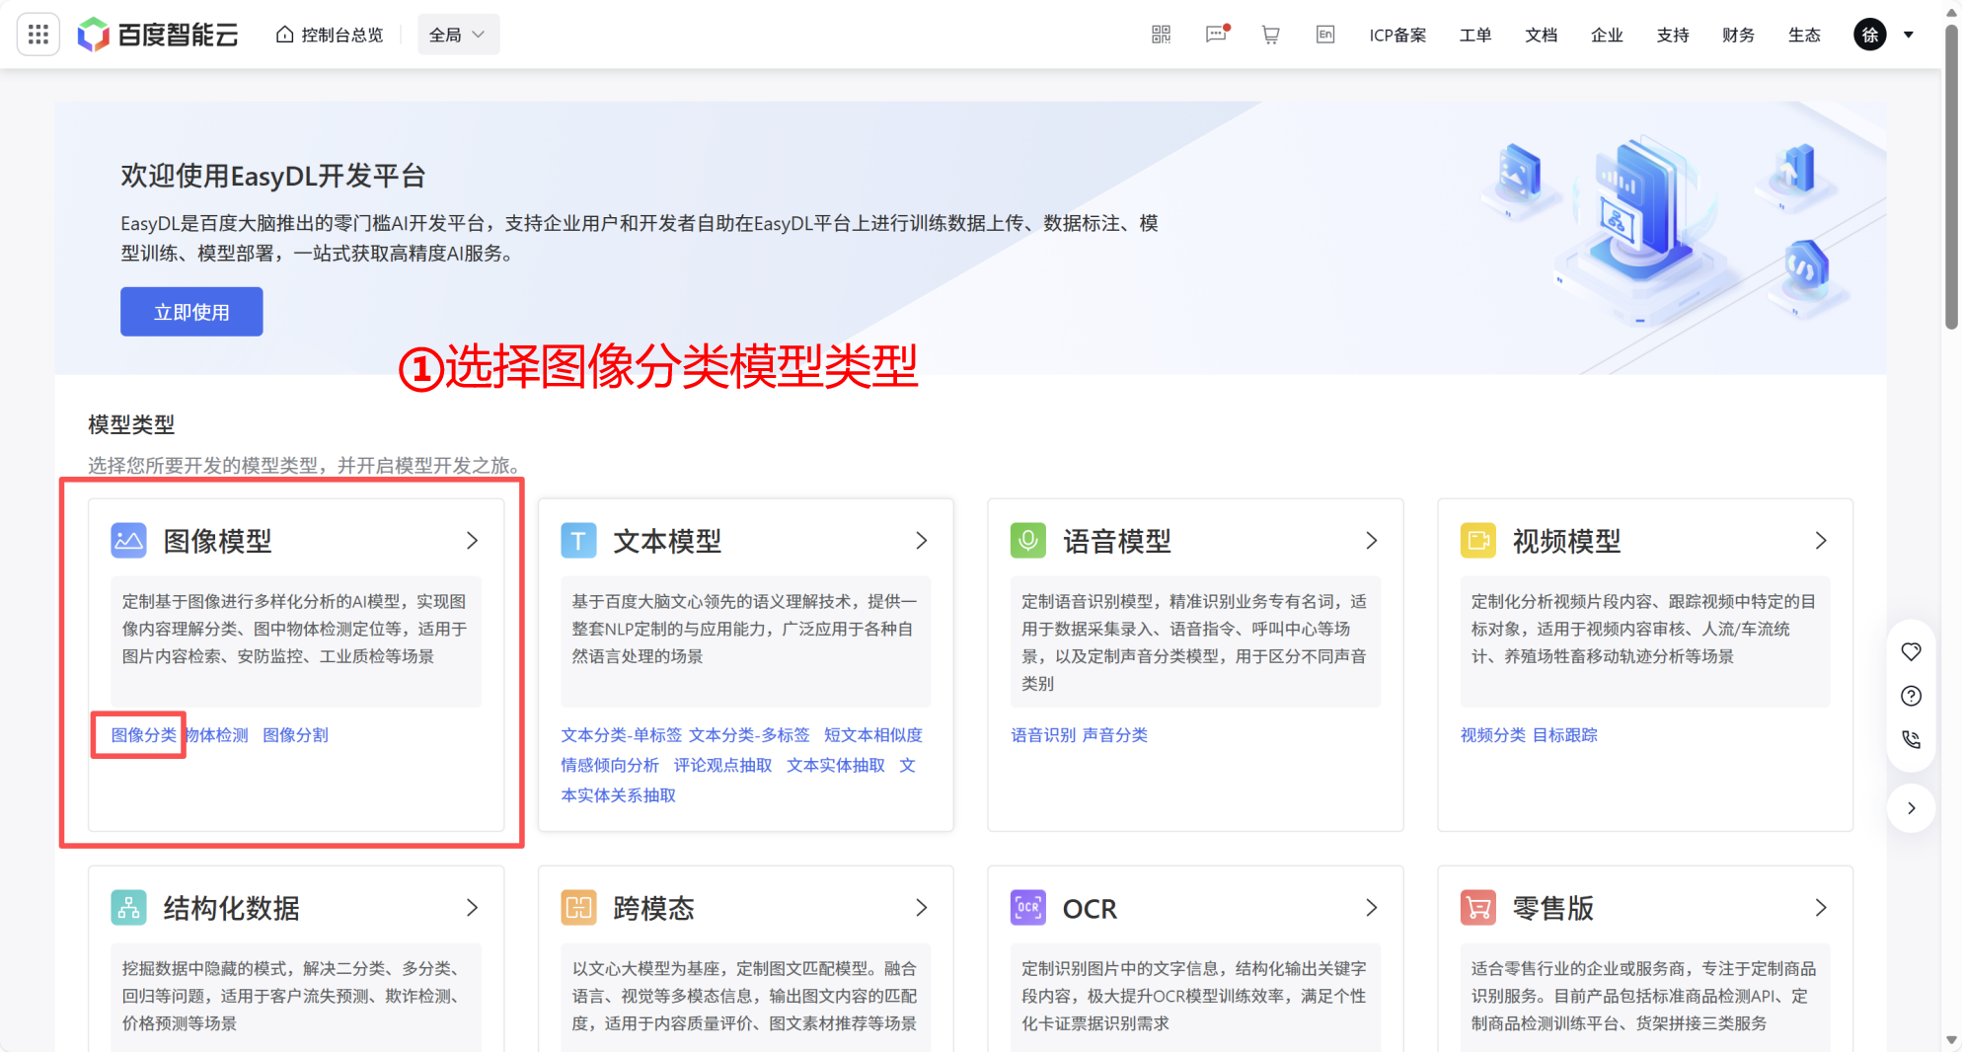Expand the 图像模型 card chevron
The height and width of the screenshot is (1053, 1962).
pos(472,541)
